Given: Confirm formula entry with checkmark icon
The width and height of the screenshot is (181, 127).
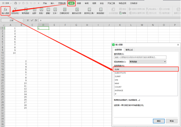Looking at the screenshot, I should (32, 20).
